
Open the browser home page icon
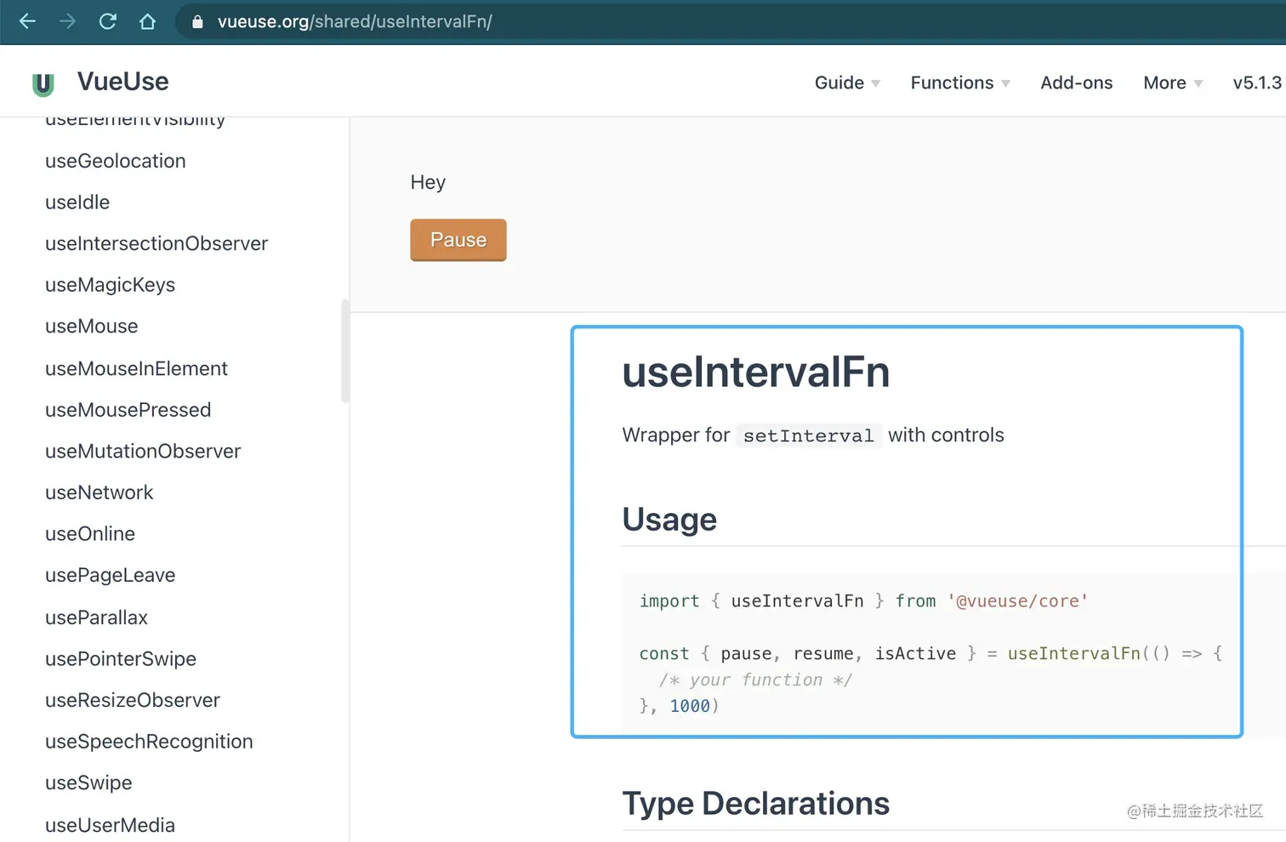pyautogui.click(x=147, y=21)
